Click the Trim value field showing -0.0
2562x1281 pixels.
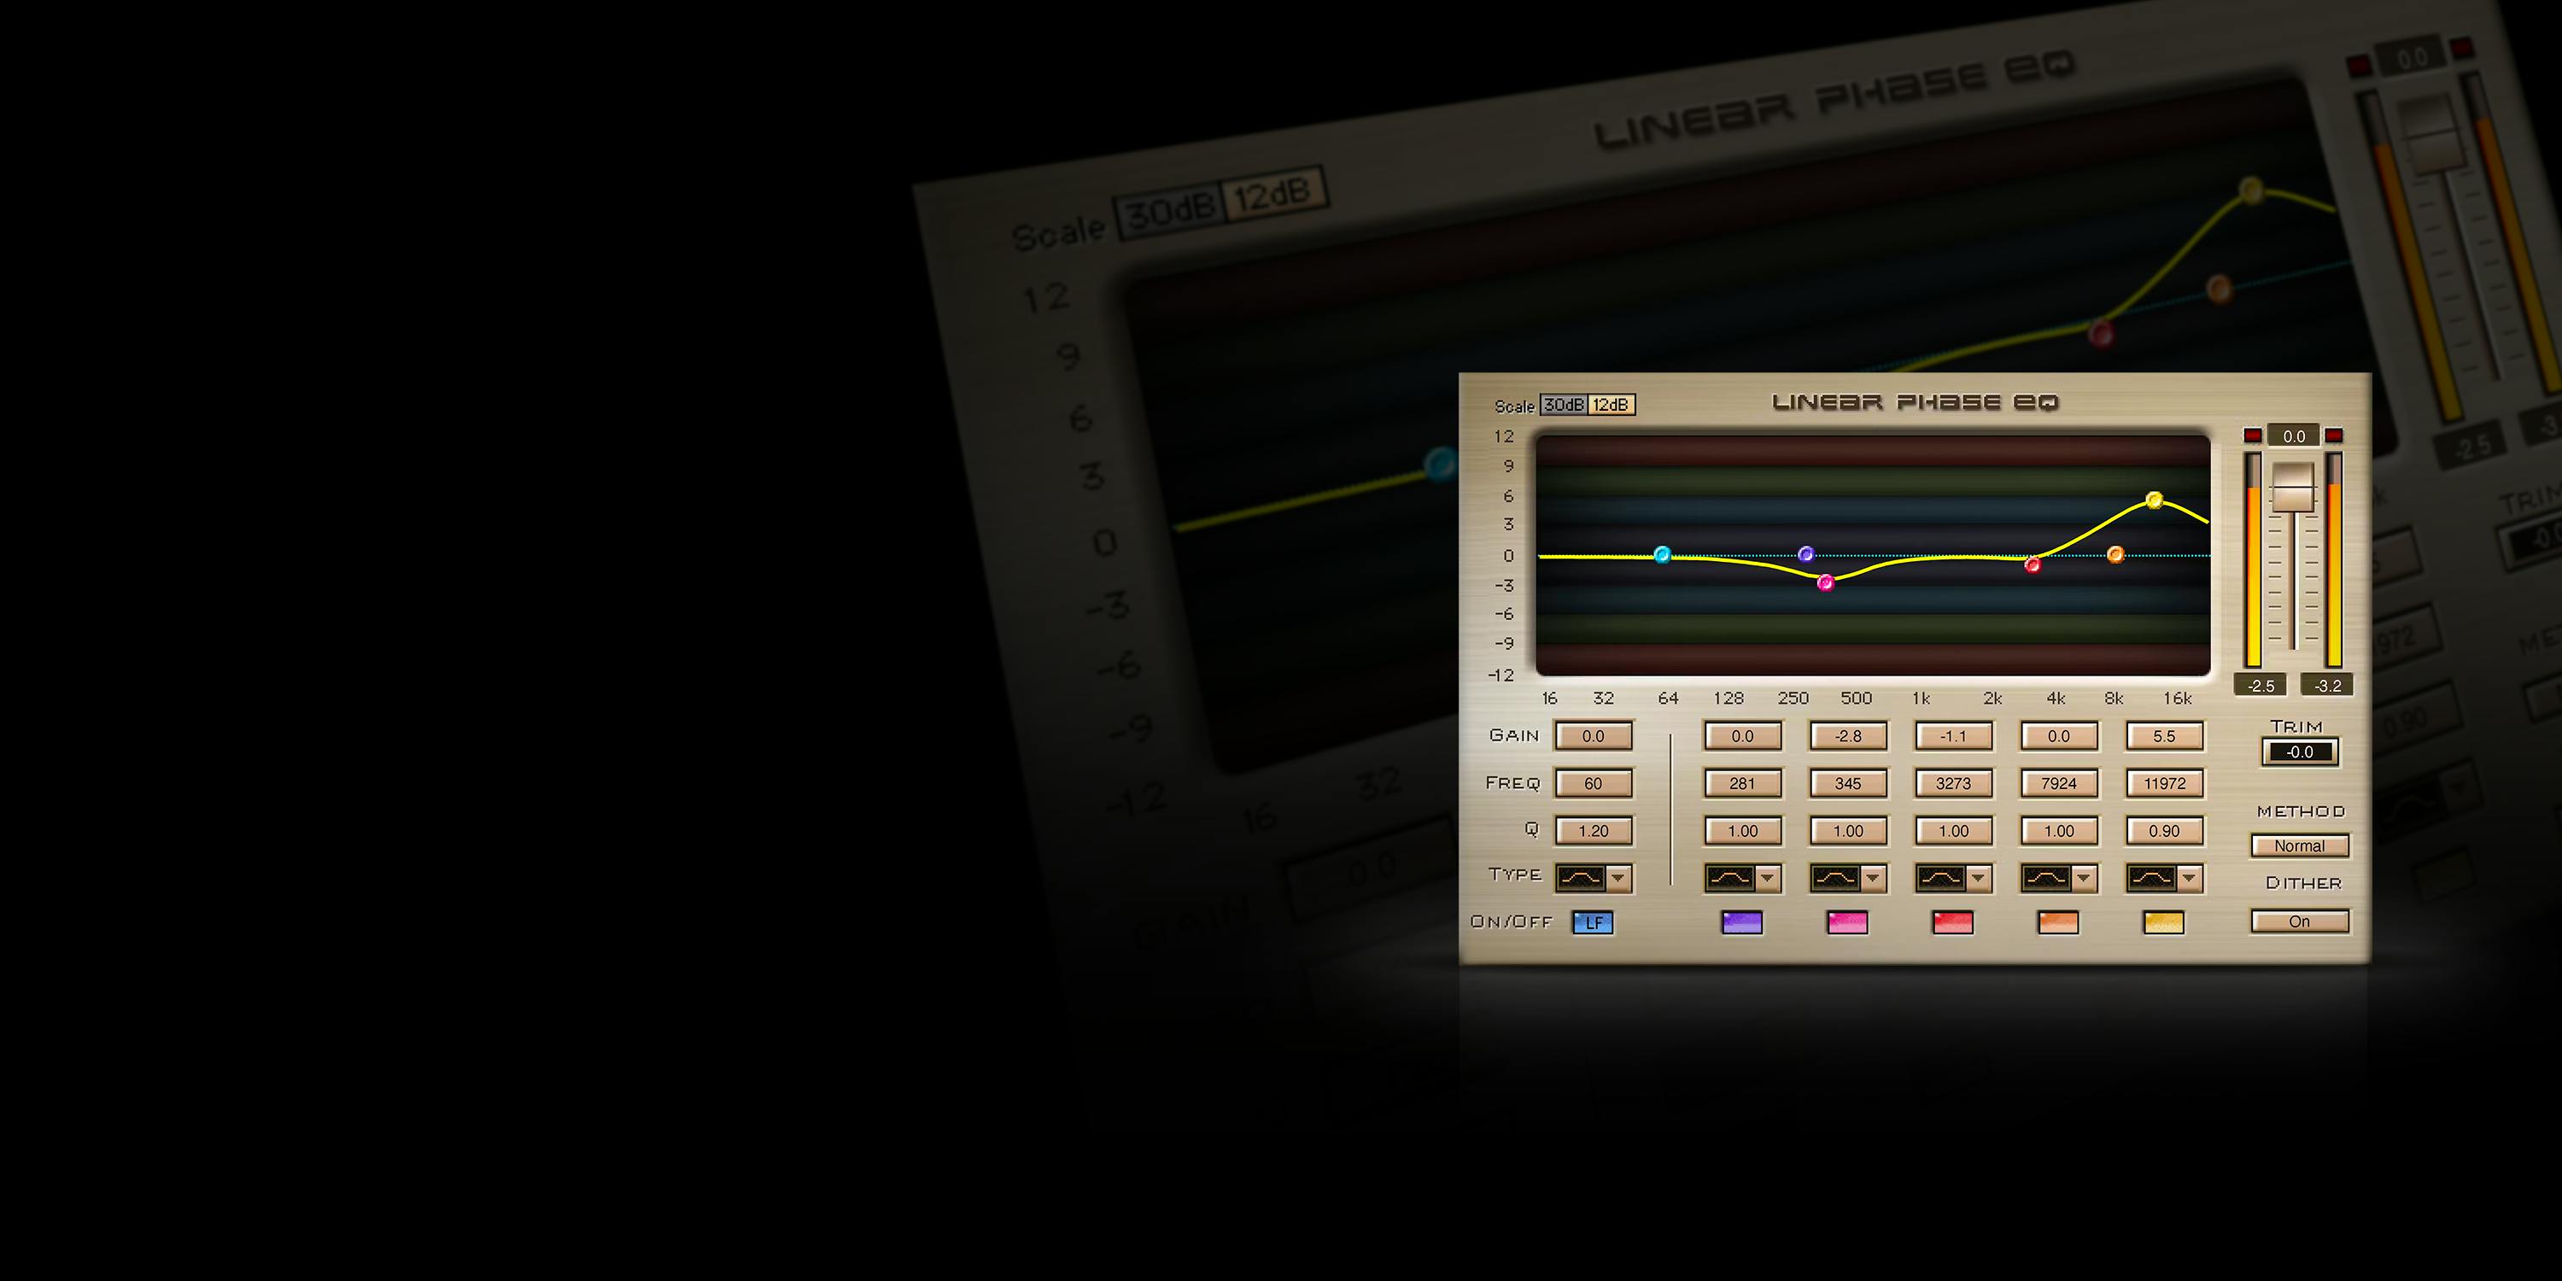[x=2300, y=753]
